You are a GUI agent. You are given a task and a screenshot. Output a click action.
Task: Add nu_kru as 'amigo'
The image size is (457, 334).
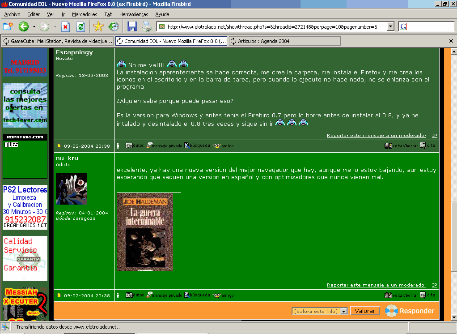coord(223,295)
